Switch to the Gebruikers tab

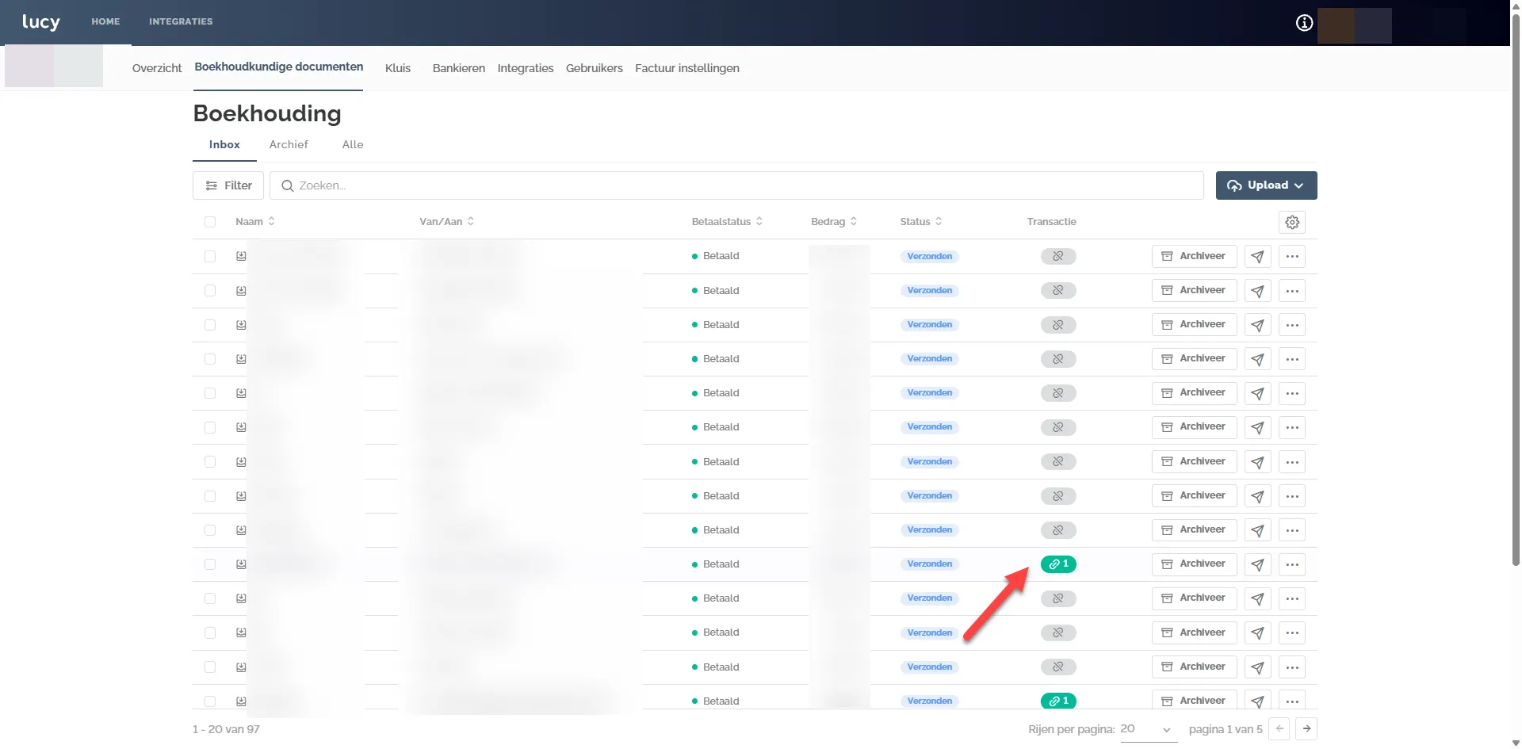595,68
